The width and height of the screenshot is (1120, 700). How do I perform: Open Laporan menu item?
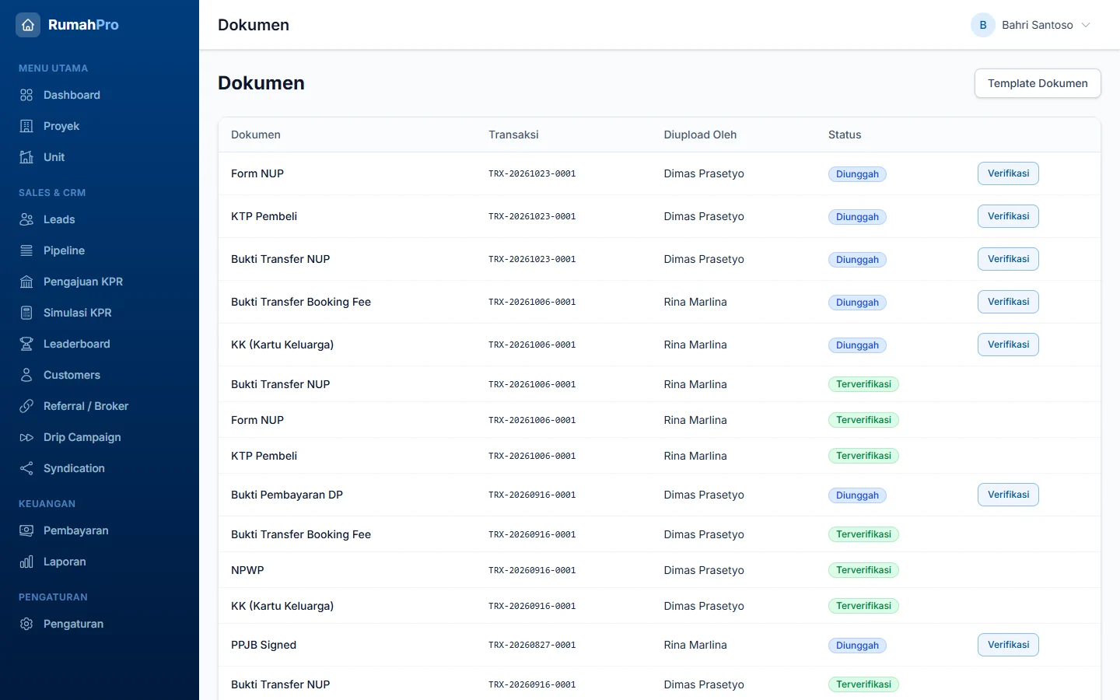point(100,562)
